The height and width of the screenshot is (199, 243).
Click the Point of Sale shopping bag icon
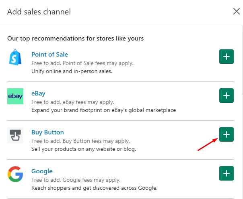(15, 58)
